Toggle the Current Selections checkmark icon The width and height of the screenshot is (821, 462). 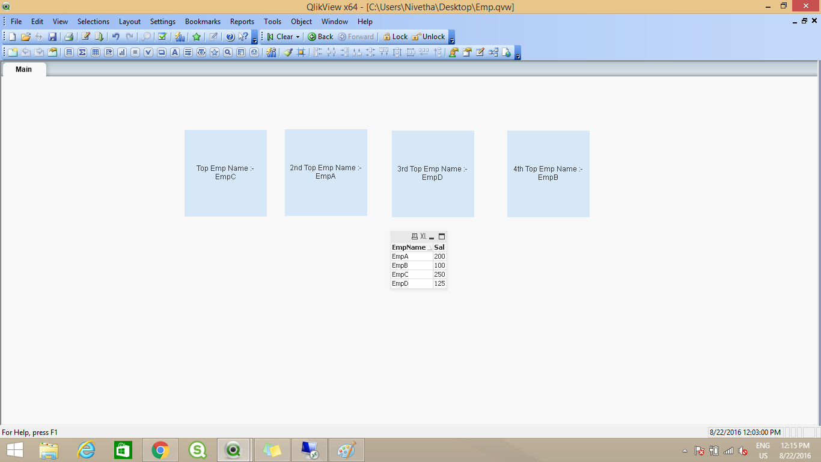pyautogui.click(x=162, y=37)
